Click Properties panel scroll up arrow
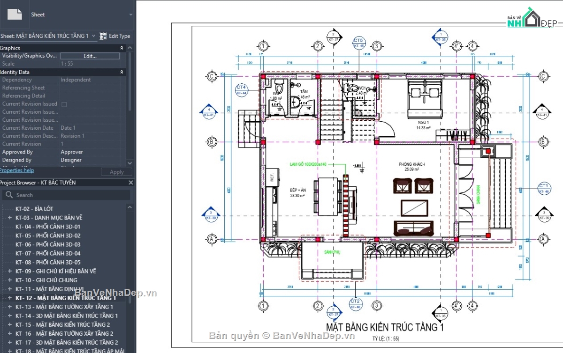The height and width of the screenshot is (353, 563). click(x=130, y=47)
